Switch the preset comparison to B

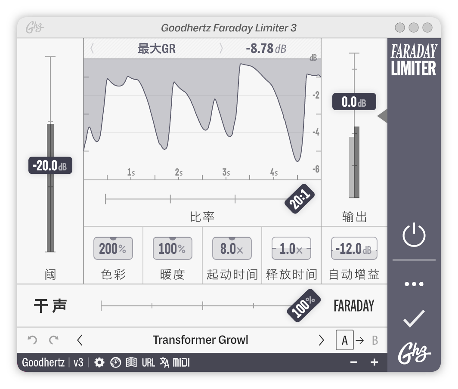tap(376, 340)
